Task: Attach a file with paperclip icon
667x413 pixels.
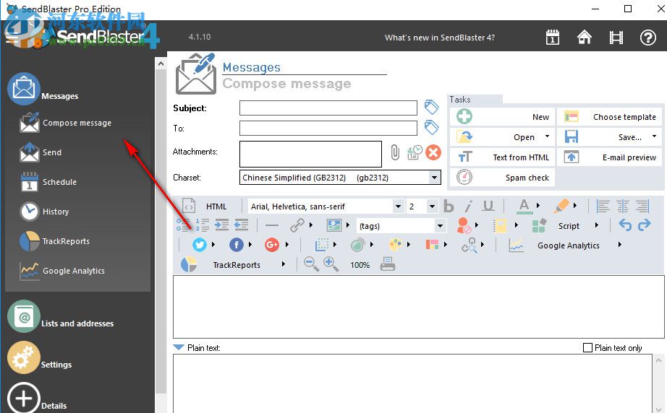Action: pos(395,152)
